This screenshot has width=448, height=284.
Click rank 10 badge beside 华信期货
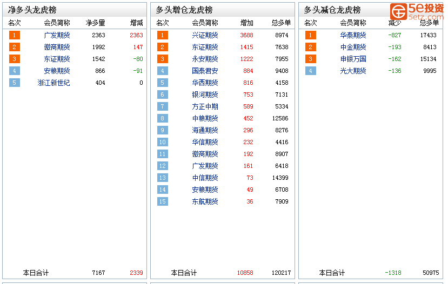click(162, 142)
